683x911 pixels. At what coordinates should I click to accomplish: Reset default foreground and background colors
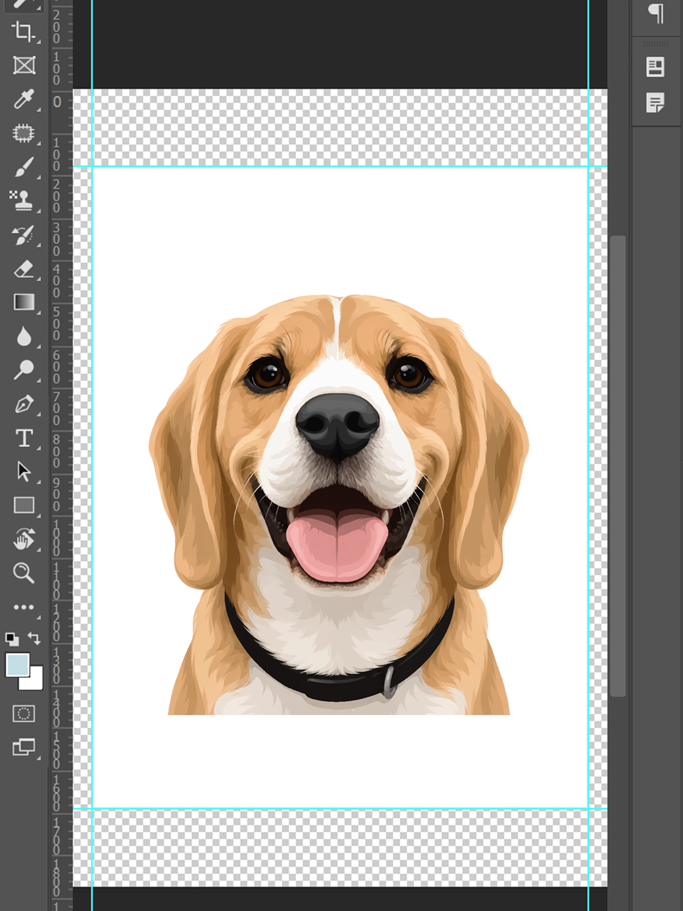pos(12,639)
